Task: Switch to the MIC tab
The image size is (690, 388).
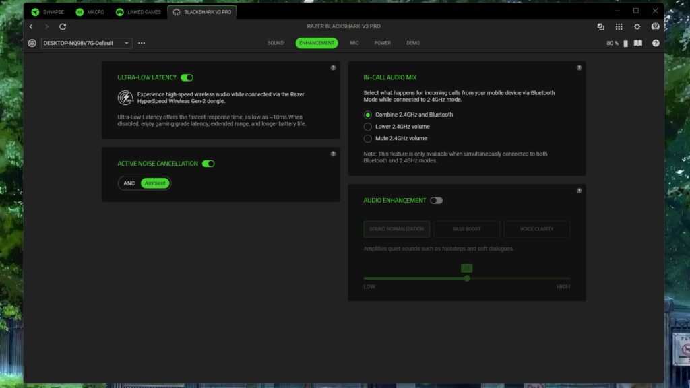Action: (x=354, y=42)
